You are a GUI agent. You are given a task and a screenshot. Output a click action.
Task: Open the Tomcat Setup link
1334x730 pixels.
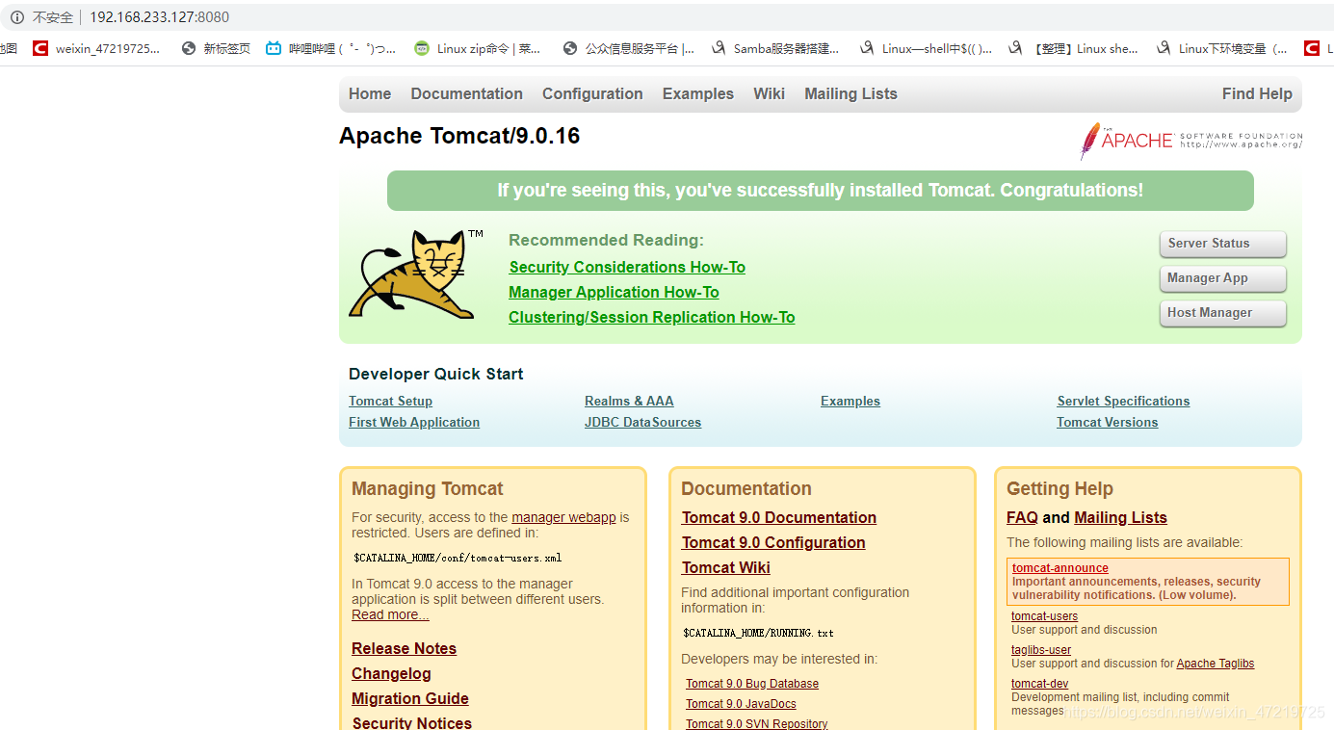[390, 401]
